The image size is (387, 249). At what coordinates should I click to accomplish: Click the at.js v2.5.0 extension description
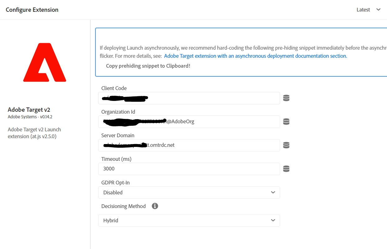[x=34, y=133]
